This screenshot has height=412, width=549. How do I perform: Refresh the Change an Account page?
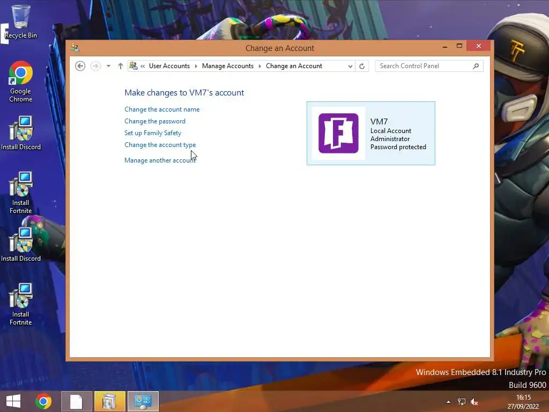click(x=362, y=66)
